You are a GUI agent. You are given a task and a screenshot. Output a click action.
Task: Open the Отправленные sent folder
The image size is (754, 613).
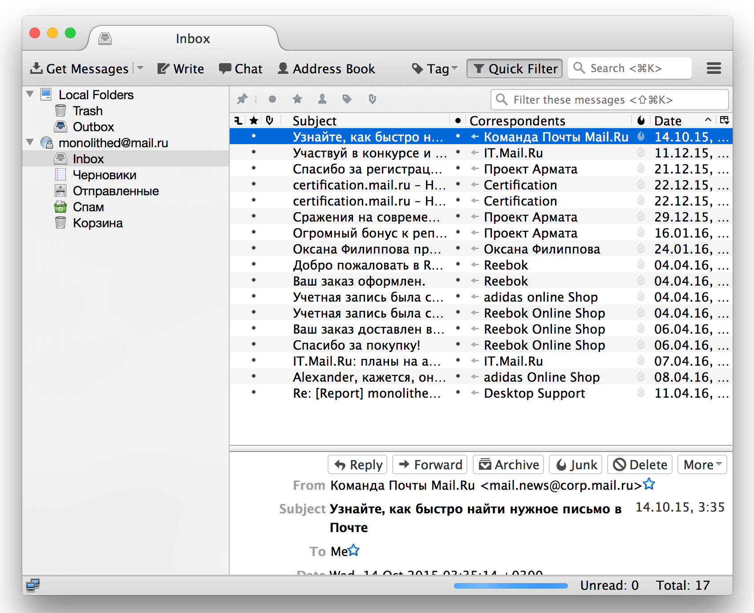coord(116,191)
